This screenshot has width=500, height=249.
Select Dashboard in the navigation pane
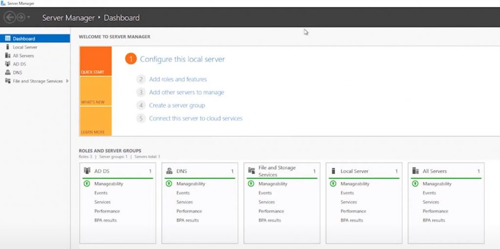point(35,39)
